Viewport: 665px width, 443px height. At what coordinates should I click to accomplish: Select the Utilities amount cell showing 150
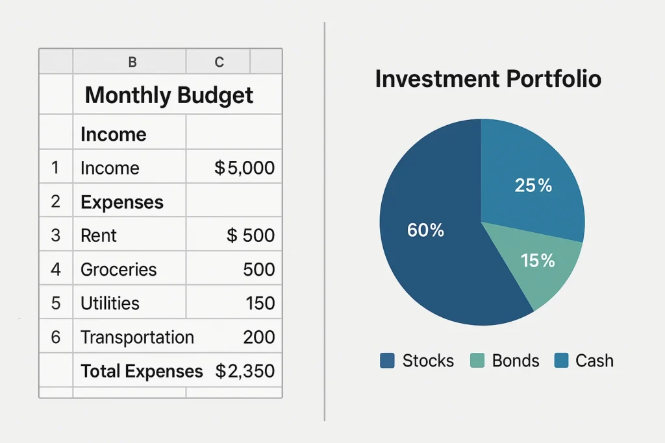[x=260, y=303]
